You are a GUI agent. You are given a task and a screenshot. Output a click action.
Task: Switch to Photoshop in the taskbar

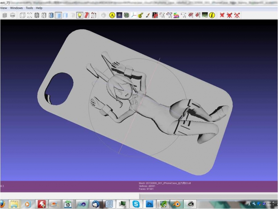tap(150, 204)
